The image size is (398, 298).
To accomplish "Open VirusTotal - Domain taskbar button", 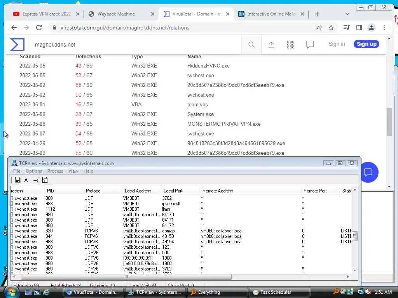I will [x=93, y=292].
